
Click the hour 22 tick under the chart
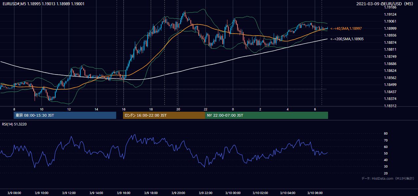(x=205, y=109)
